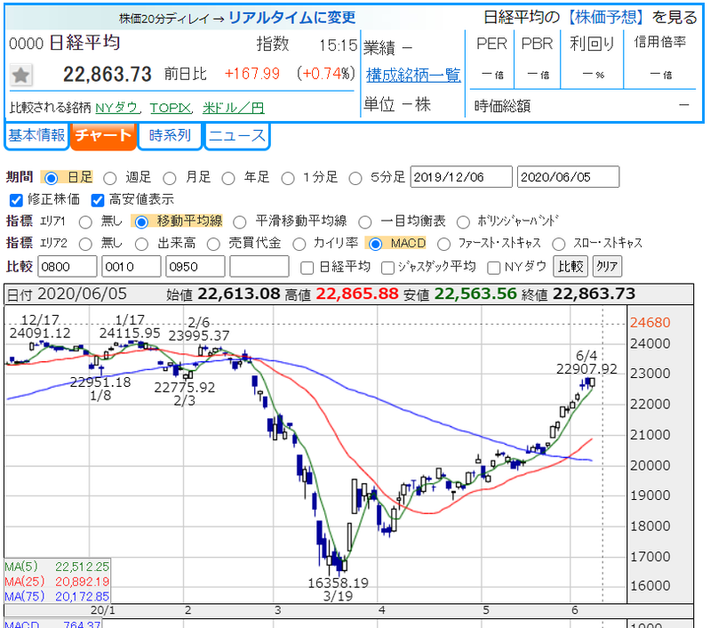Click the 2/3 low label 22775.92
The image size is (710, 628).
click(184, 388)
